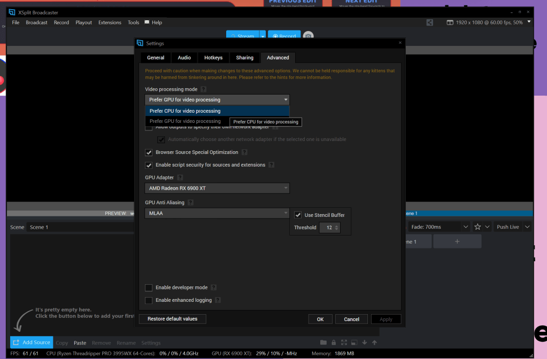Expand the Stream button dropdown arrow
The width and height of the screenshot is (547, 359).
[263, 36]
